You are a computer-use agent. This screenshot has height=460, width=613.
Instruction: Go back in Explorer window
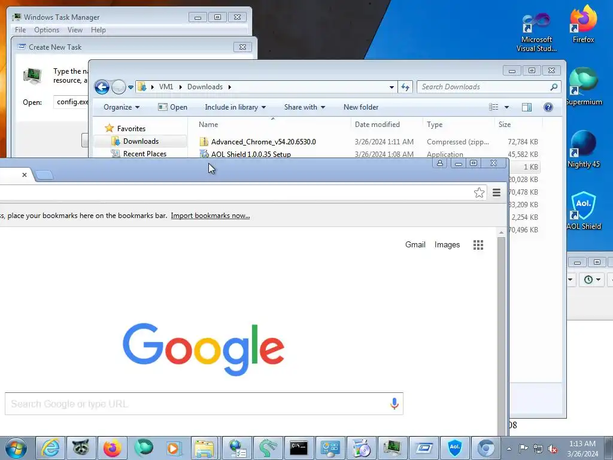[x=102, y=87]
